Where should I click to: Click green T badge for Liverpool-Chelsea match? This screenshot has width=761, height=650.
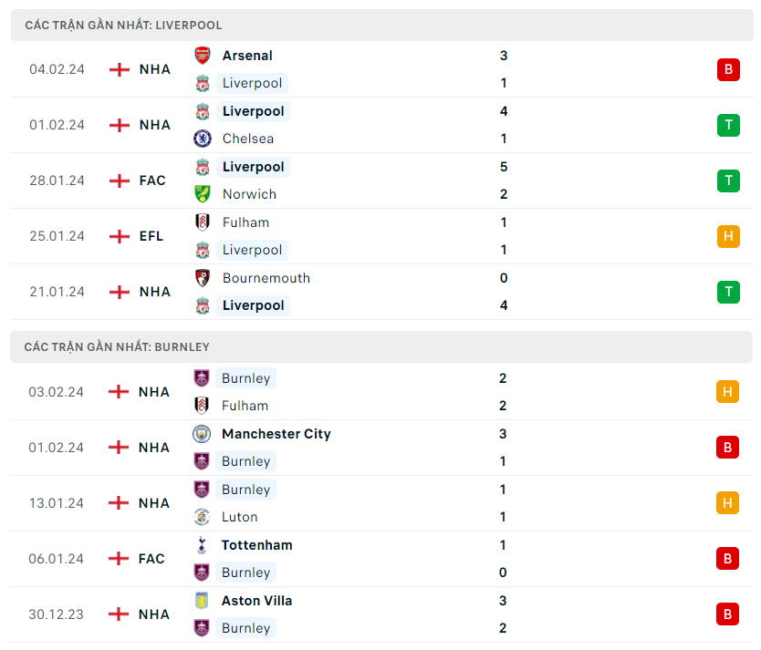727,125
